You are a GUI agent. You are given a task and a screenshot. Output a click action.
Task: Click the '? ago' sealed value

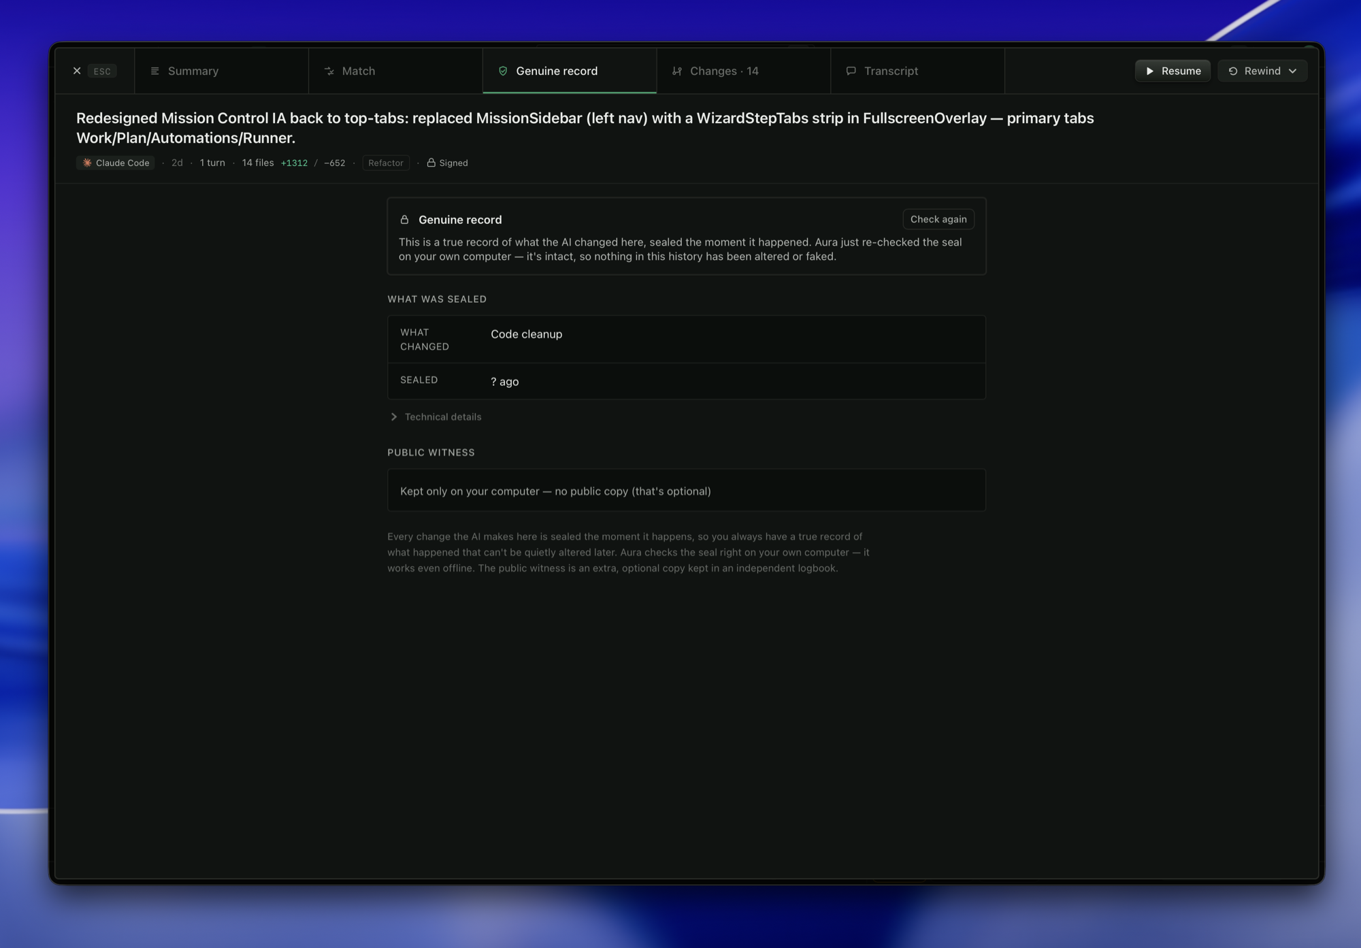point(505,382)
